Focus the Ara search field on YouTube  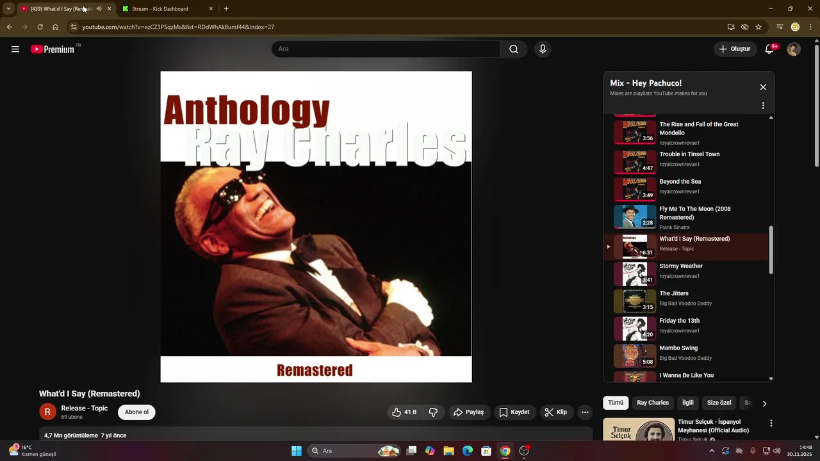386,49
